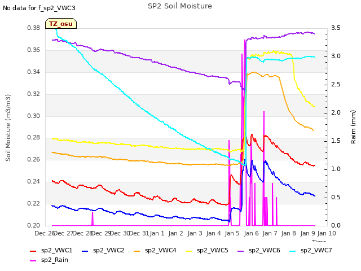
Task: Click the yellow sp2_VWC5 legend color marker
Action: pos(189,251)
